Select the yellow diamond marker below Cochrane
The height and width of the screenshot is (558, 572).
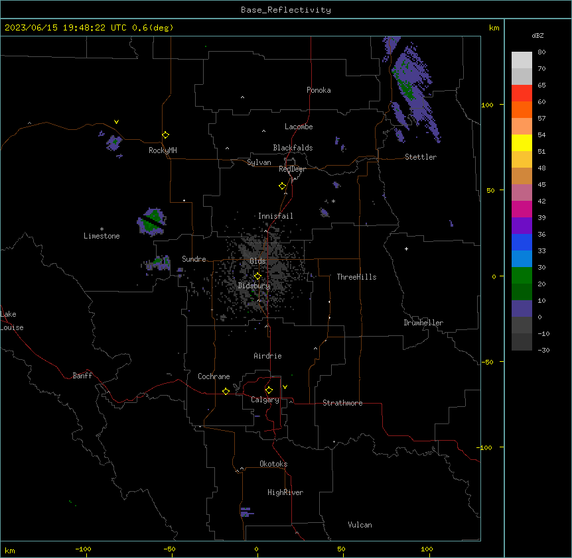click(x=226, y=391)
